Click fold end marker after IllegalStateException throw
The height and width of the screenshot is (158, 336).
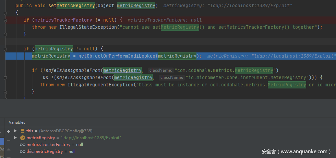(x=5, y=34)
